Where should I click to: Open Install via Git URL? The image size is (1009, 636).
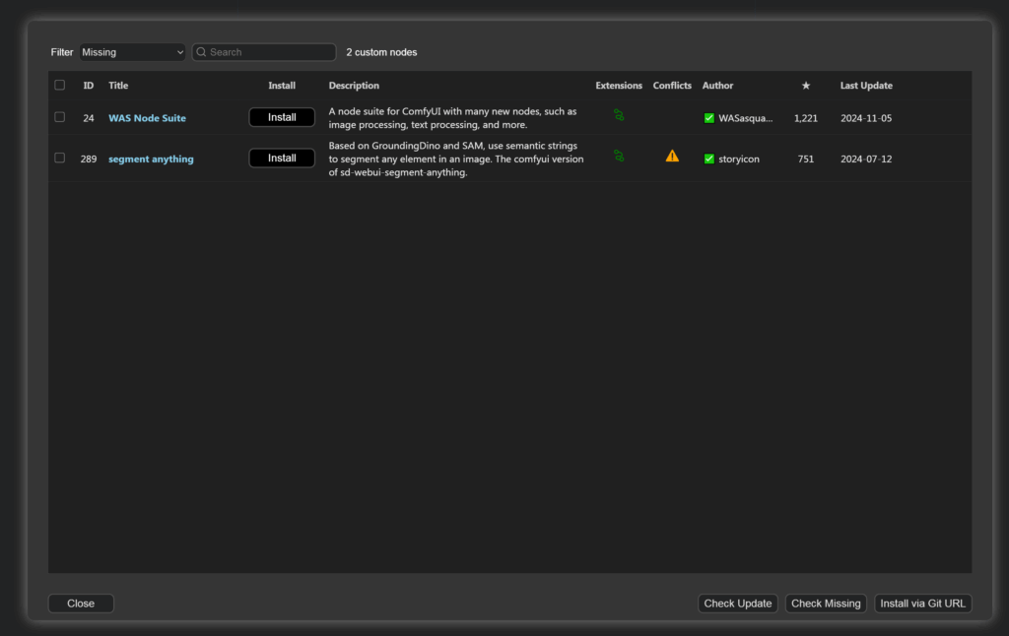[922, 604]
